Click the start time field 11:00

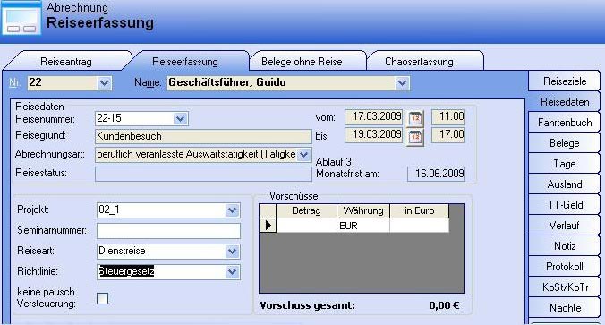pyautogui.click(x=448, y=117)
